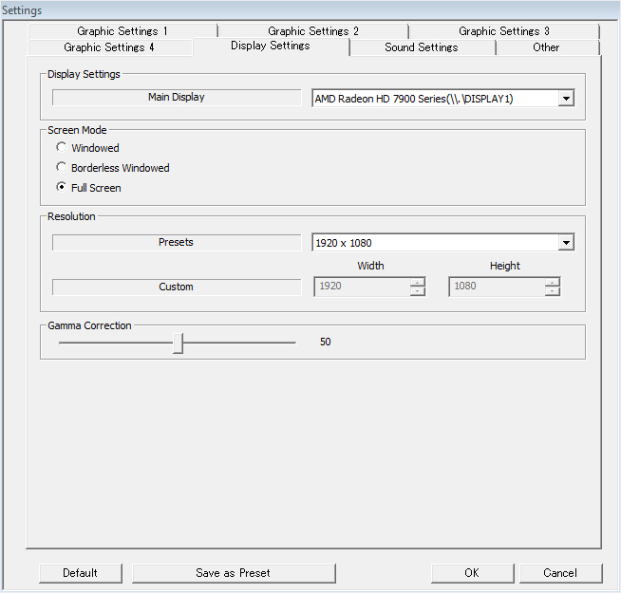Select the Windowed radio button

62,148
